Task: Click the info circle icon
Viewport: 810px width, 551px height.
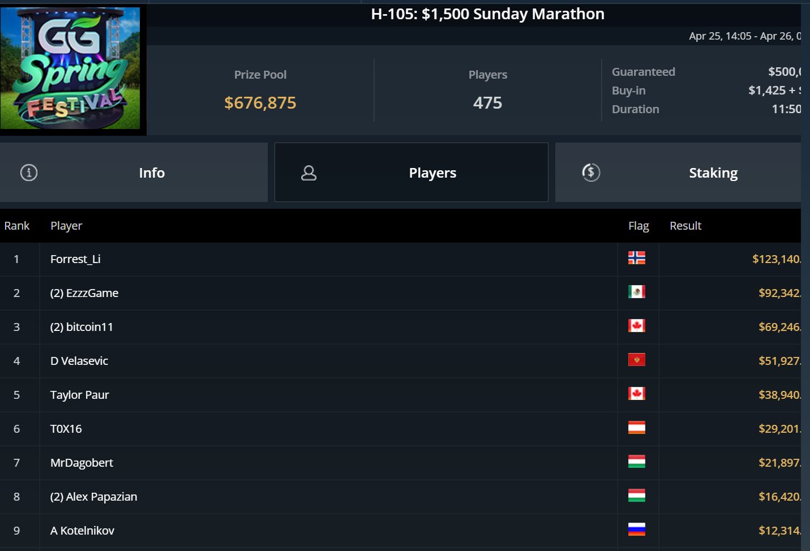Action: 29,173
